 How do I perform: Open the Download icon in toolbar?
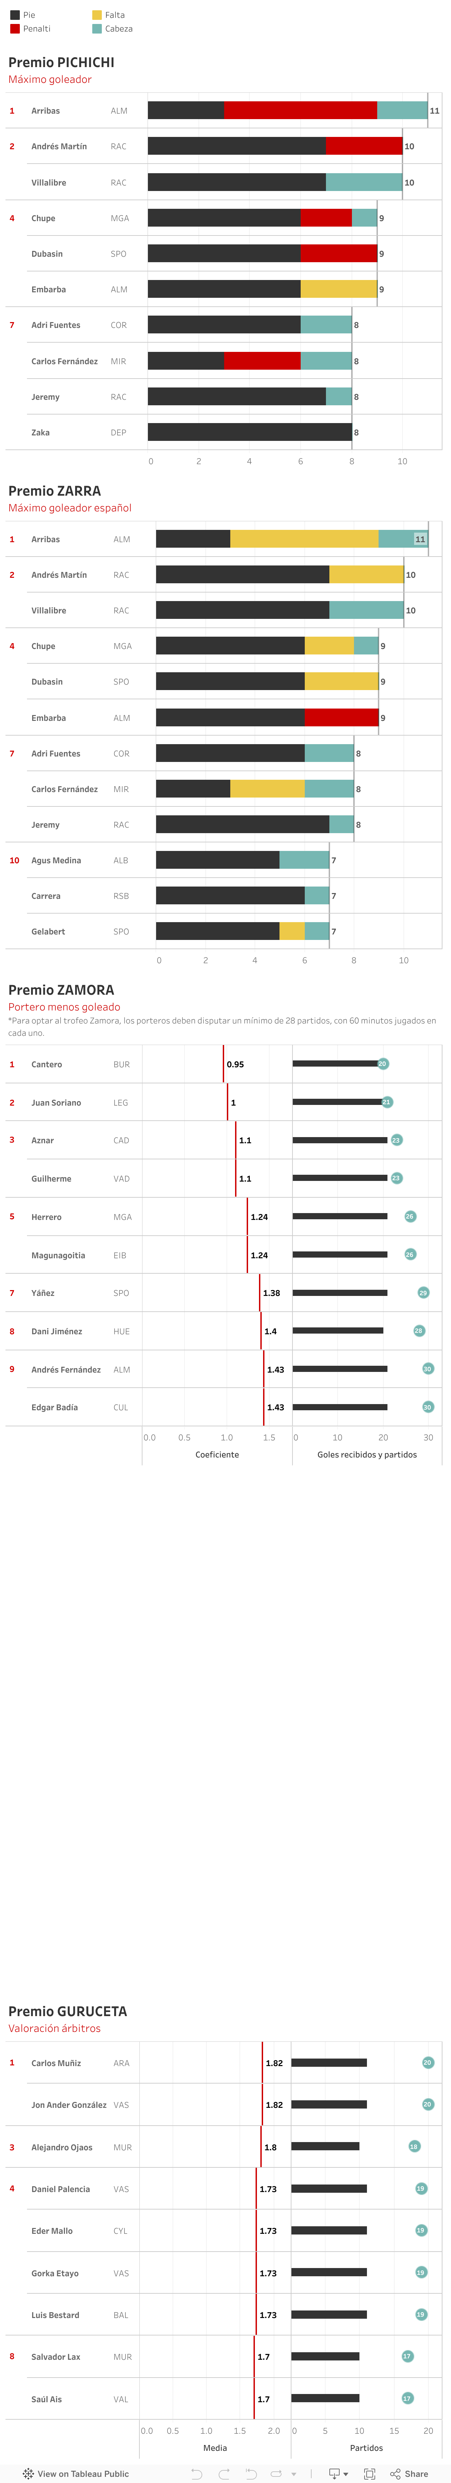[334, 2473]
